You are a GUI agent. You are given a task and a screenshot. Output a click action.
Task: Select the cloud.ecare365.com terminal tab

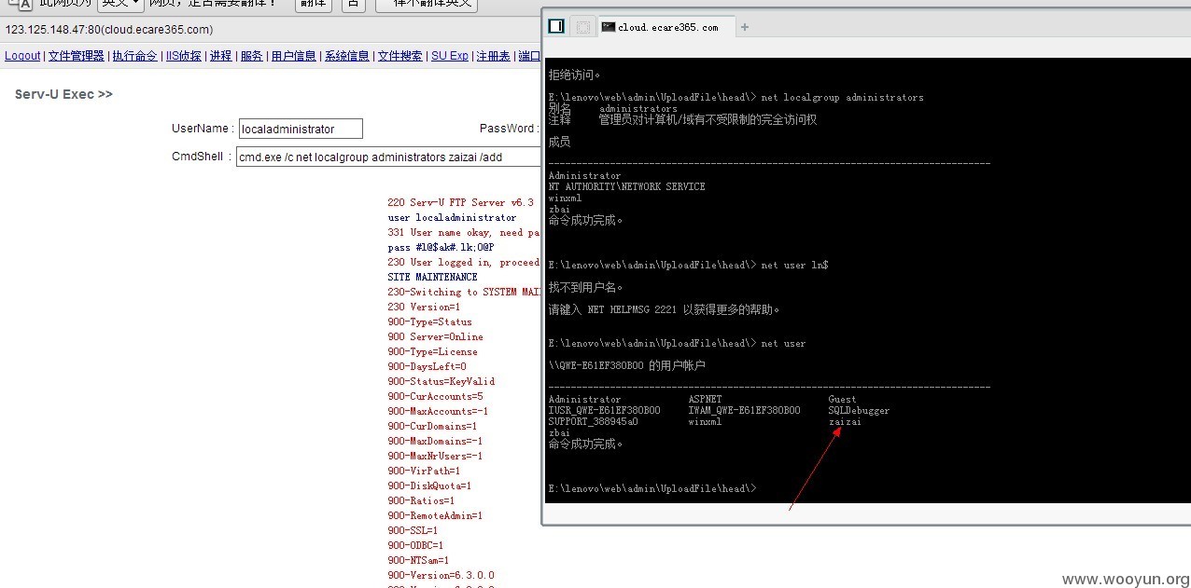(666, 27)
